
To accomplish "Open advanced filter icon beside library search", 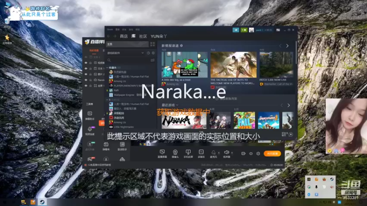I will click(x=152, y=60).
